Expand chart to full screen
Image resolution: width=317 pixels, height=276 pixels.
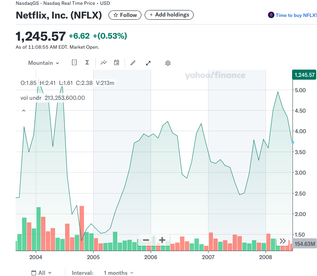[148, 63]
